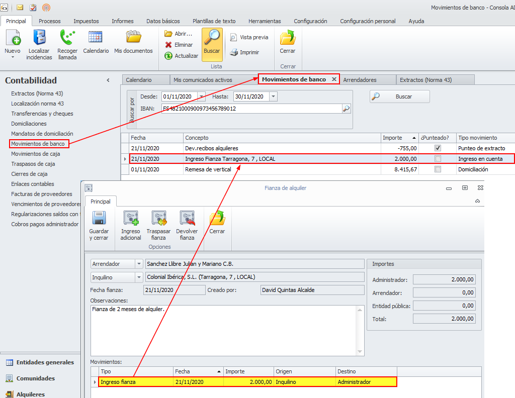
Task: Click the IBAN input field
Action: click(251, 109)
